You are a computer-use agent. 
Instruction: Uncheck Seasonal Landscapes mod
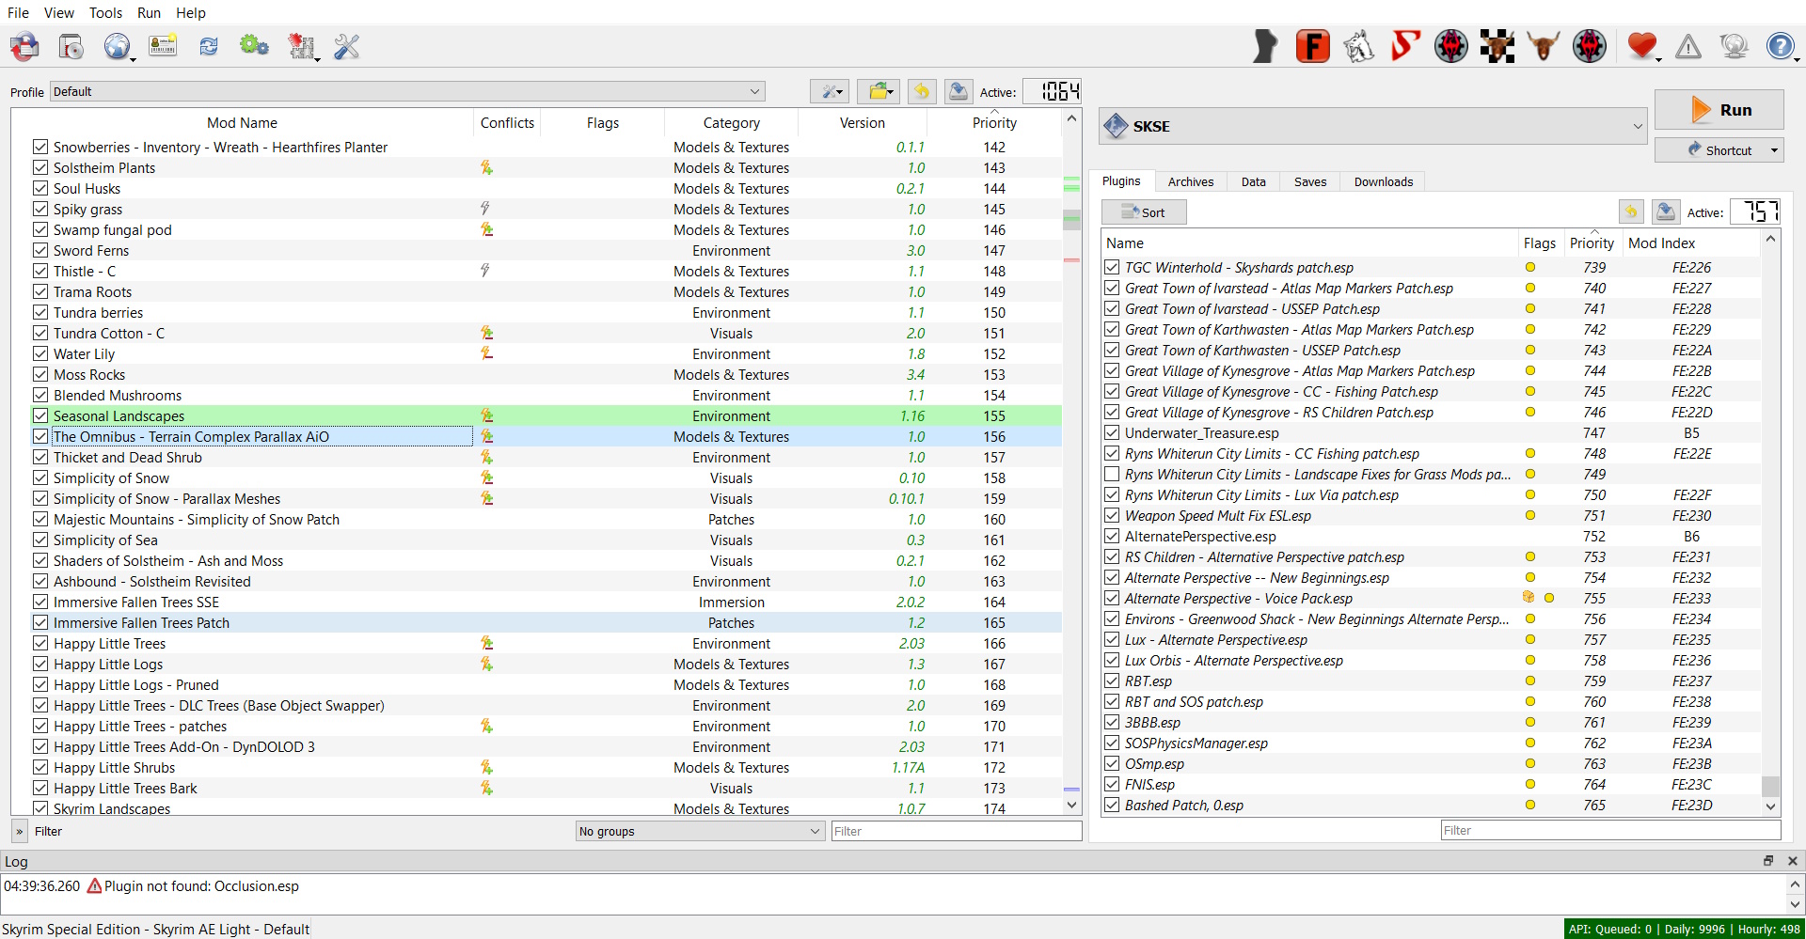40,415
